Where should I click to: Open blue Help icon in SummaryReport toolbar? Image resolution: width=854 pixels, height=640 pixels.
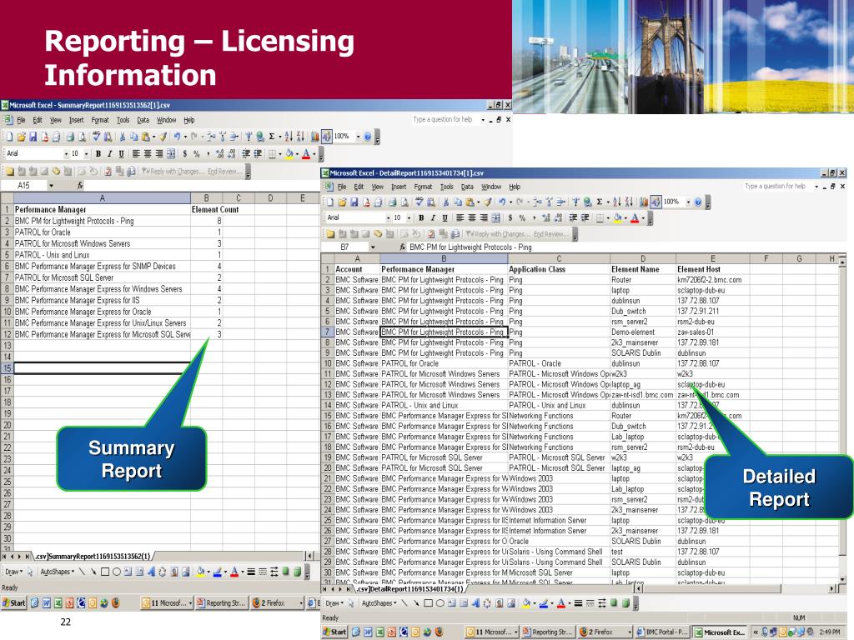pos(368,137)
